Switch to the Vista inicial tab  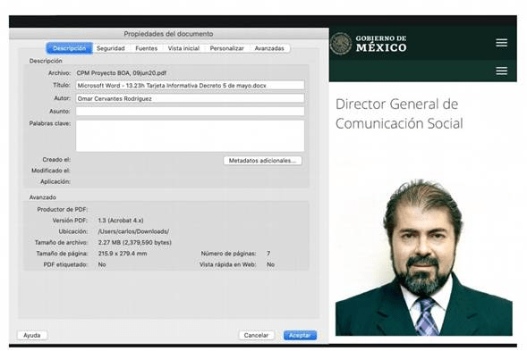[x=183, y=48]
